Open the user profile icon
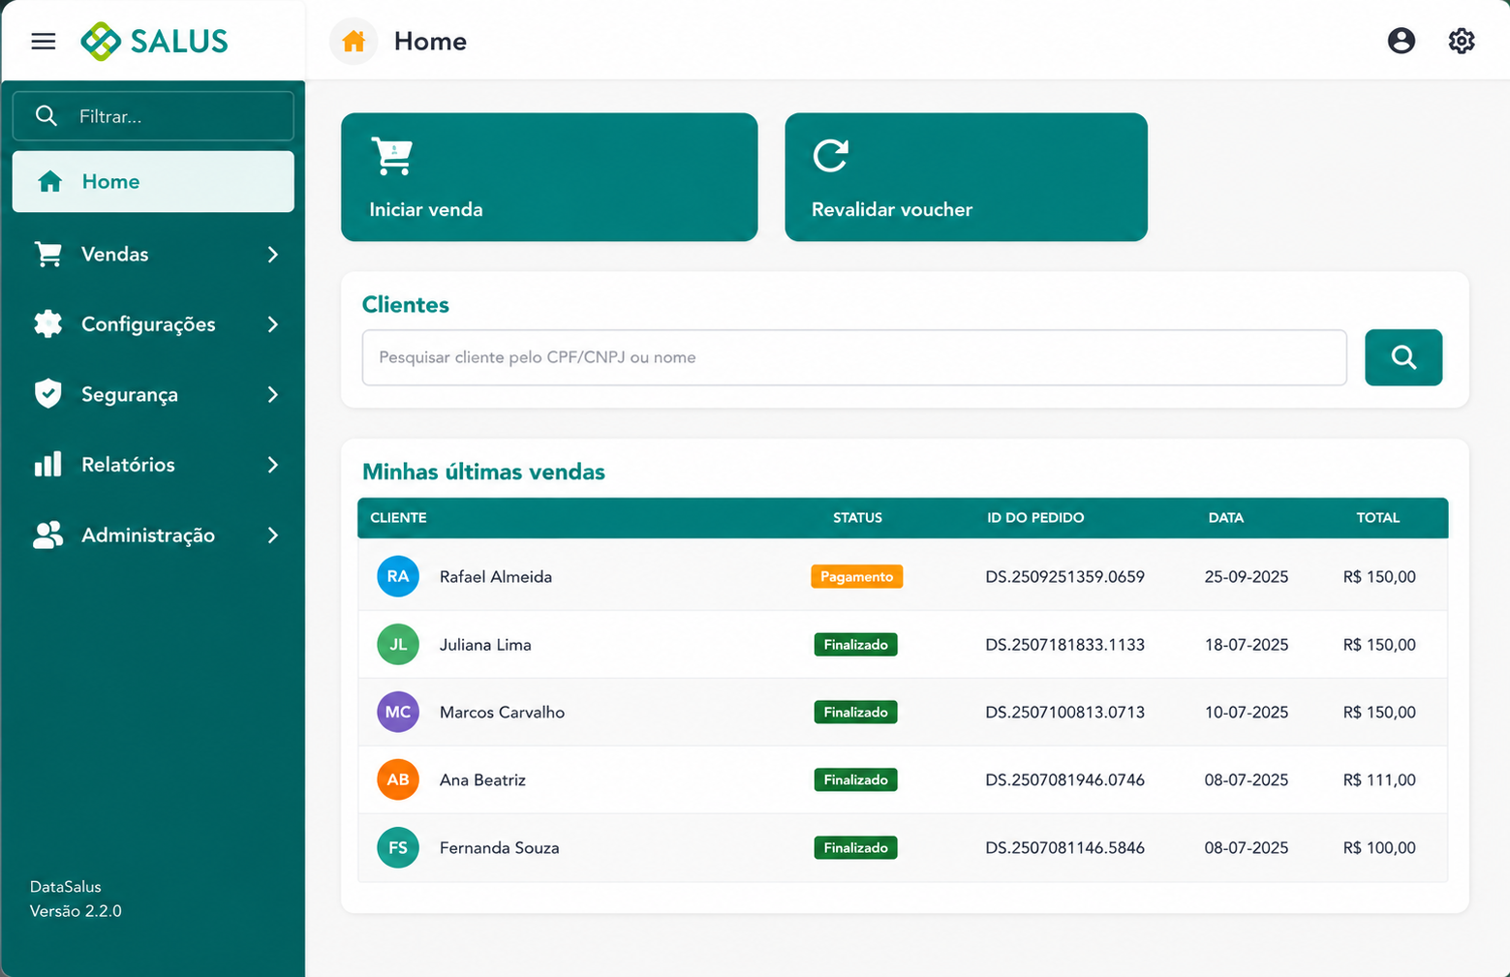This screenshot has height=977, width=1510. pyautogui.click(x=1401, y=41)
